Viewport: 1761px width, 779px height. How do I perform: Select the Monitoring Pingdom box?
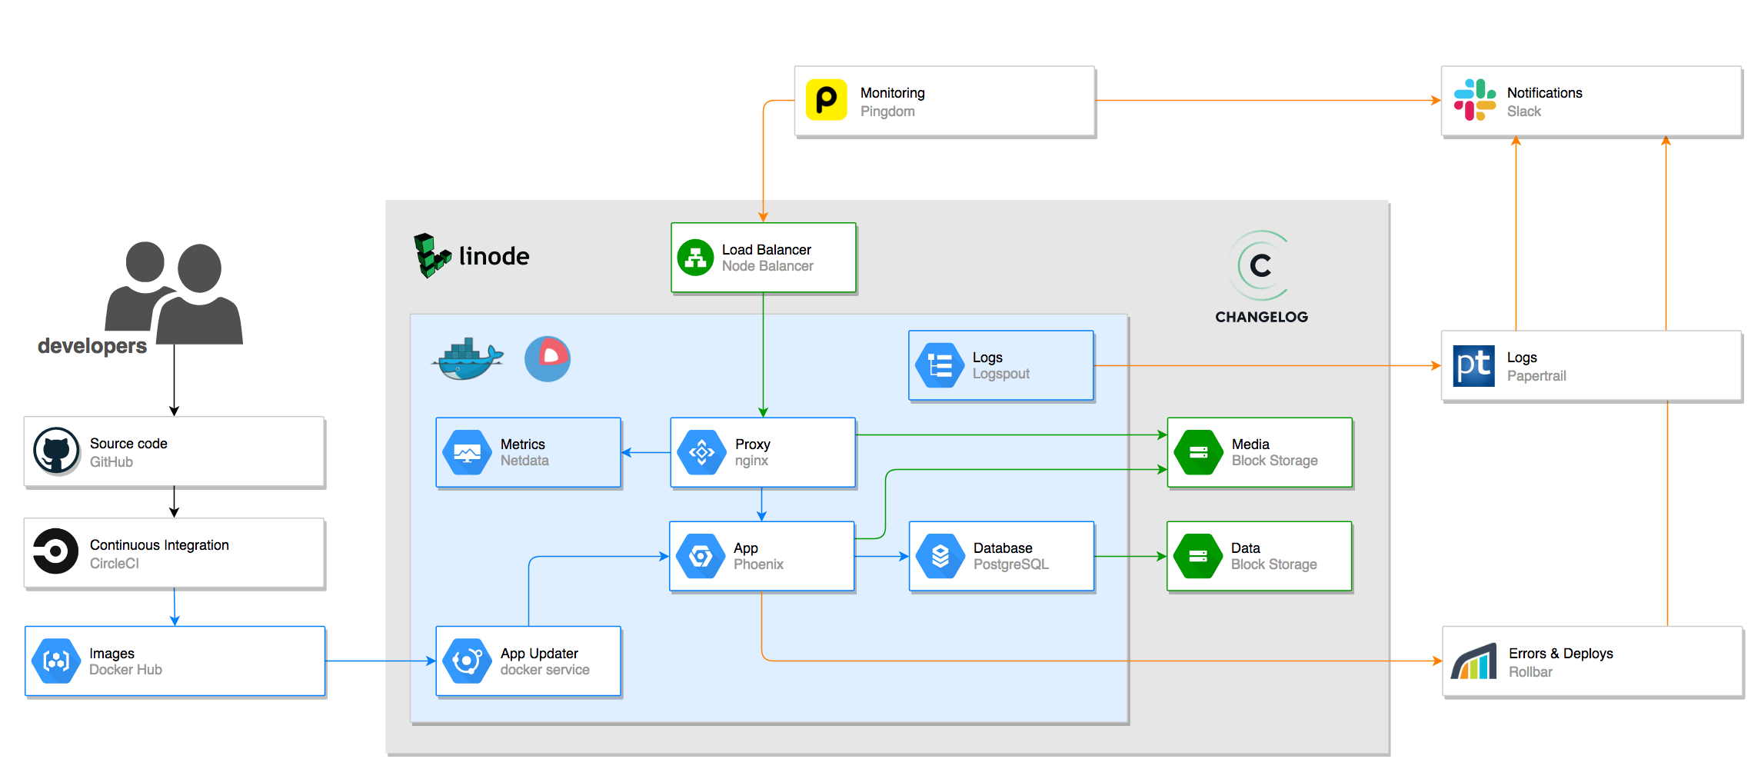point(945,102)
